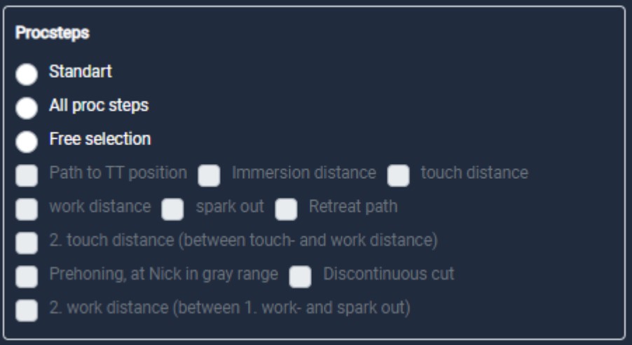Choose the All proc steps radio option

pyautogui.click(x=27, y=108)
